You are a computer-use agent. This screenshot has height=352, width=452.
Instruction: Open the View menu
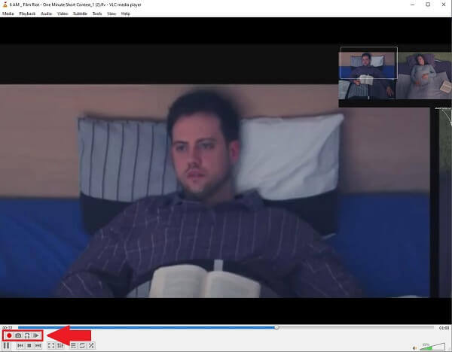click(x=111, y=14)
